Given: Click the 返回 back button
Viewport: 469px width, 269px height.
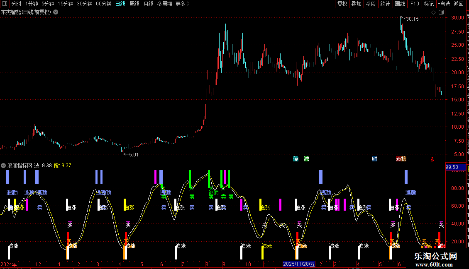Looking at the screenshot, I should (459, 4).
